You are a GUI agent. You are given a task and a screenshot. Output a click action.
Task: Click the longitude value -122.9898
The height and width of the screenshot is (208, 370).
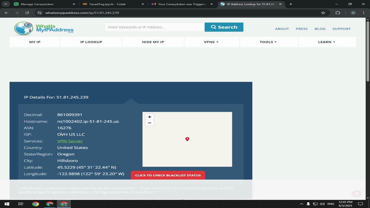pyautogui.click(x=91, y=174)
